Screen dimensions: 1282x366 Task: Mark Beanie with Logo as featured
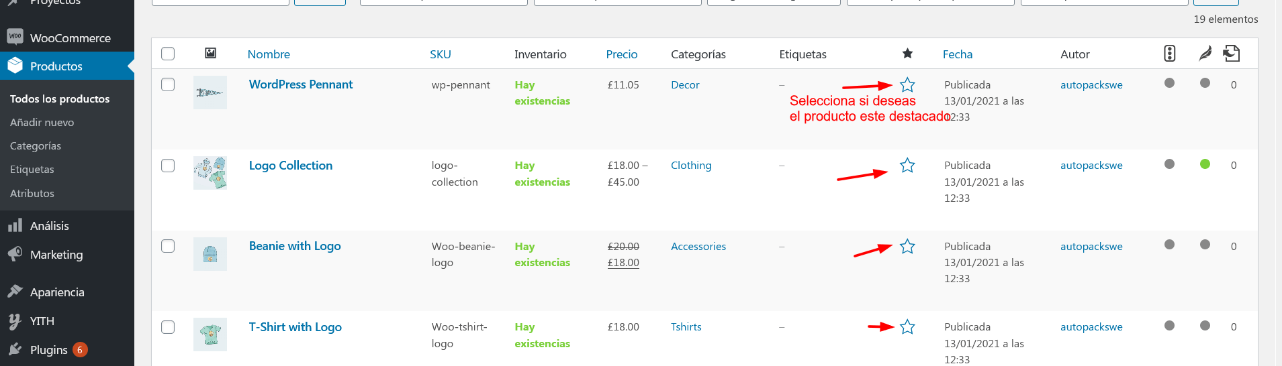click(907, 246)
